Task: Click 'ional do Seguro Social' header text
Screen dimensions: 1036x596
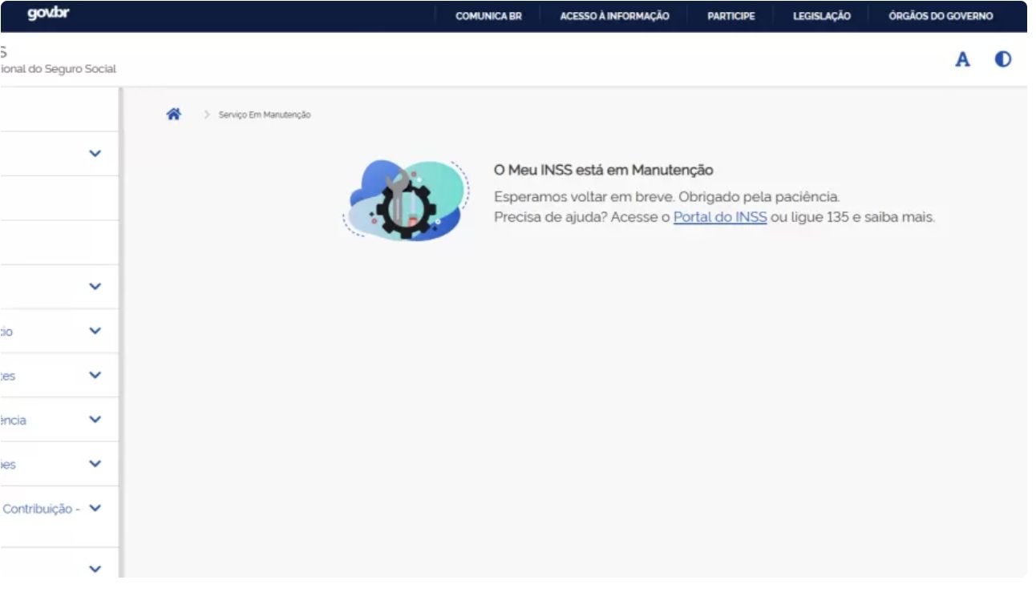Action: 58,70
